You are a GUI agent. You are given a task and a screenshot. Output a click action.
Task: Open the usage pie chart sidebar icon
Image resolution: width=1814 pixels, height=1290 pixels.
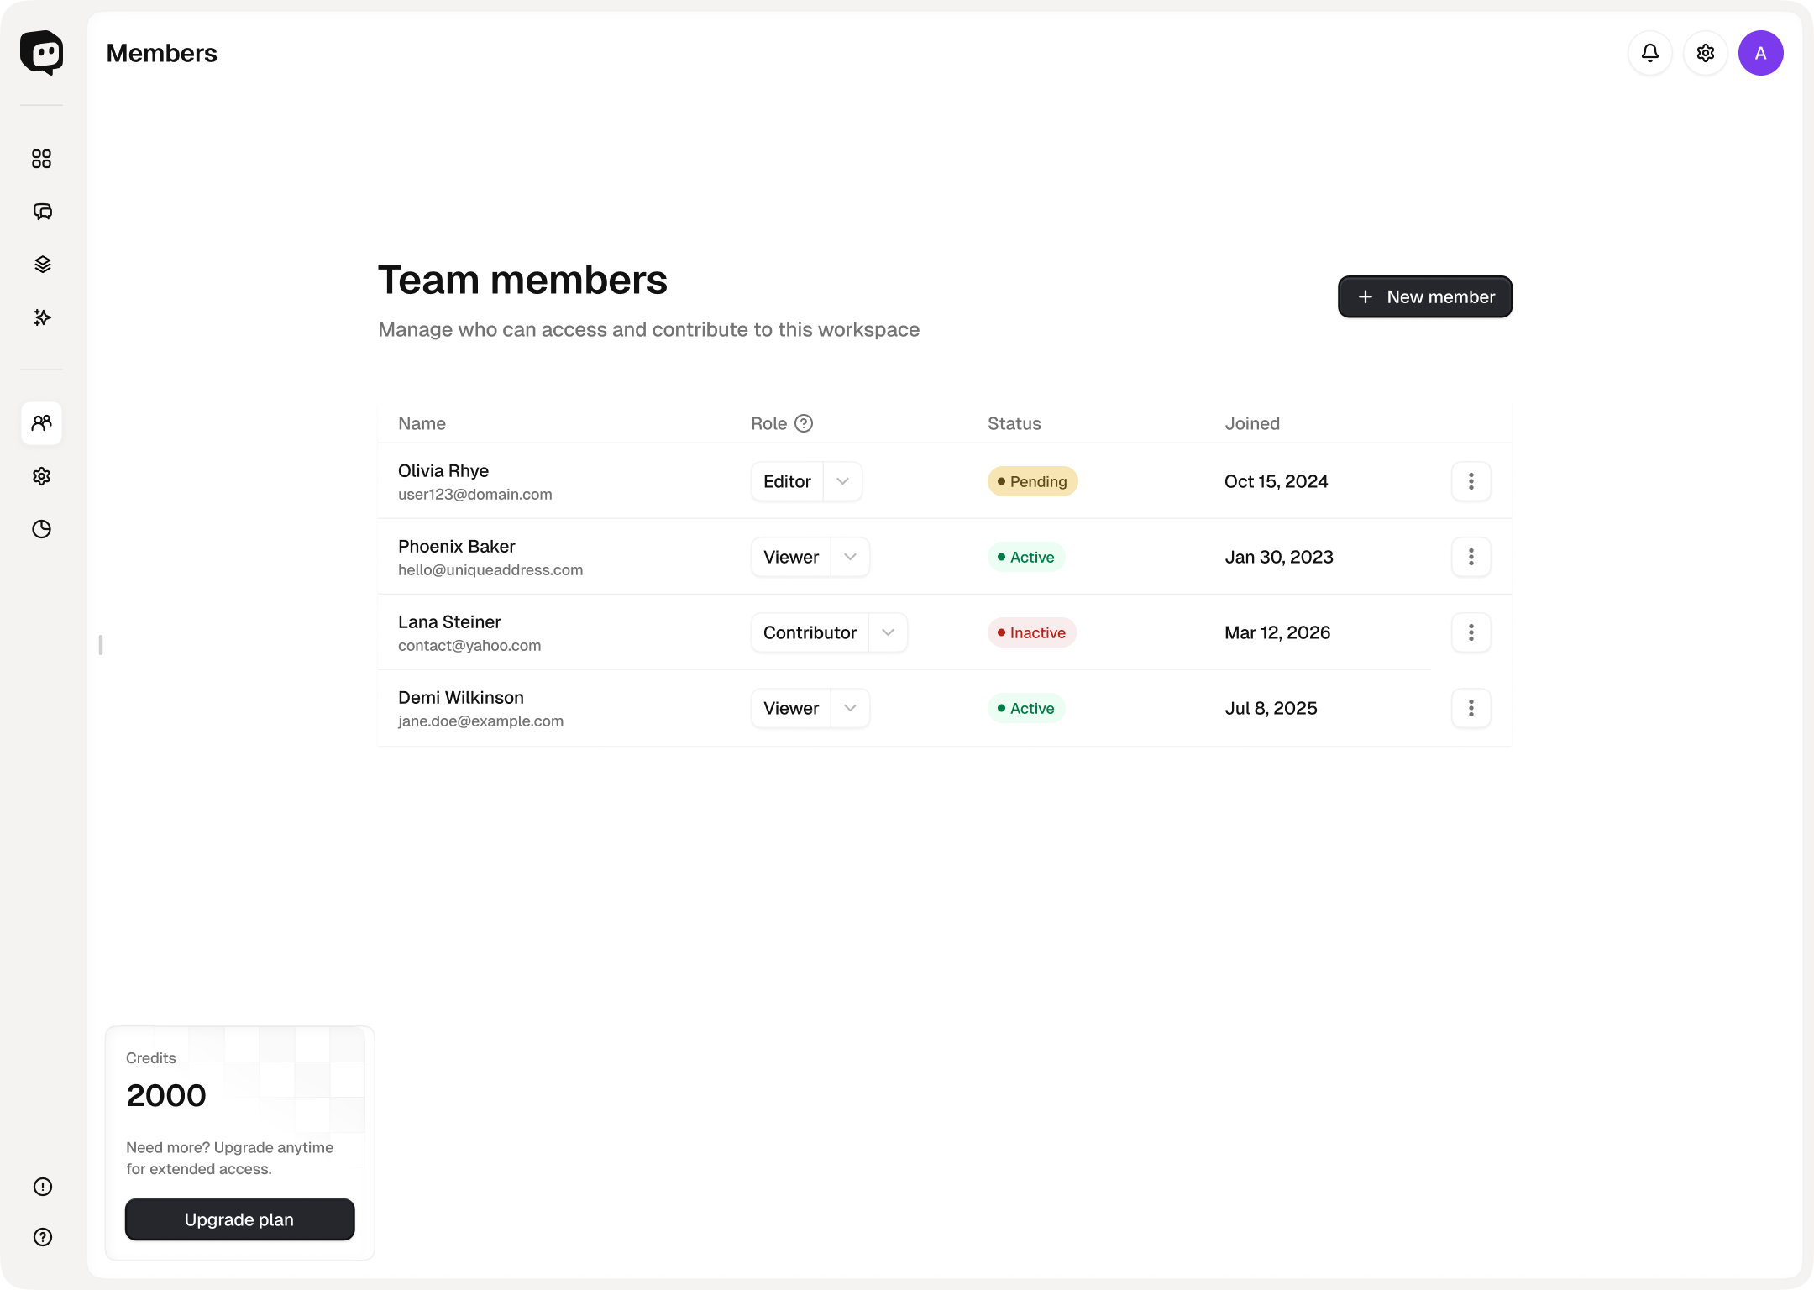[x=42, y=529]
